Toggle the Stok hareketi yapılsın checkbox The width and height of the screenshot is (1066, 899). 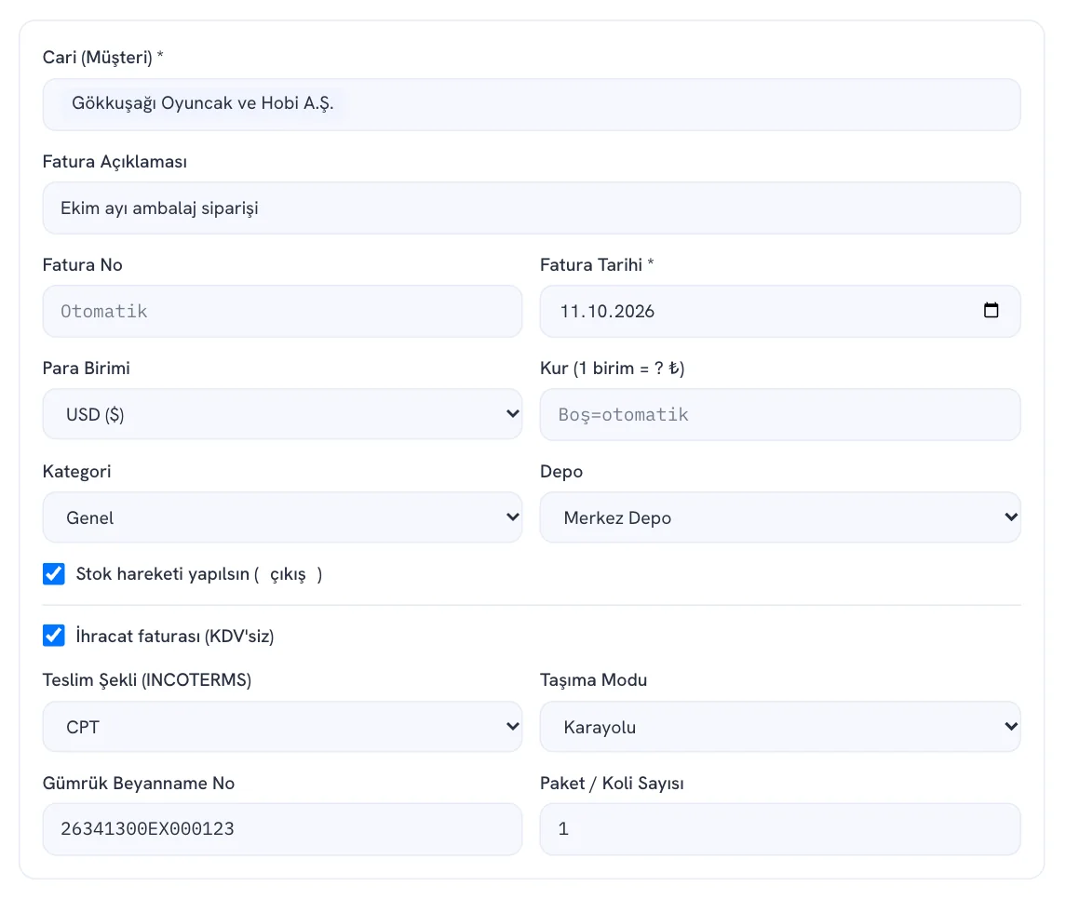coord(54,574)
